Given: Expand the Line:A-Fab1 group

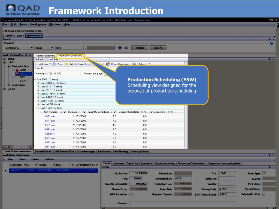Looking at the screenshot, I should tap(38, 101).
